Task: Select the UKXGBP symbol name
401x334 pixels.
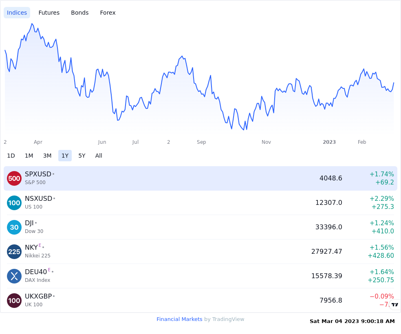Action: (x=38, y=296)
